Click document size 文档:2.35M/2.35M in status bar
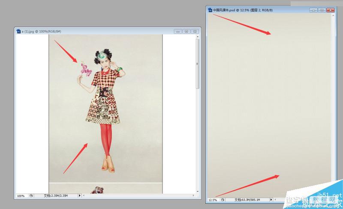343x209 pixels. tap(56, 196)
